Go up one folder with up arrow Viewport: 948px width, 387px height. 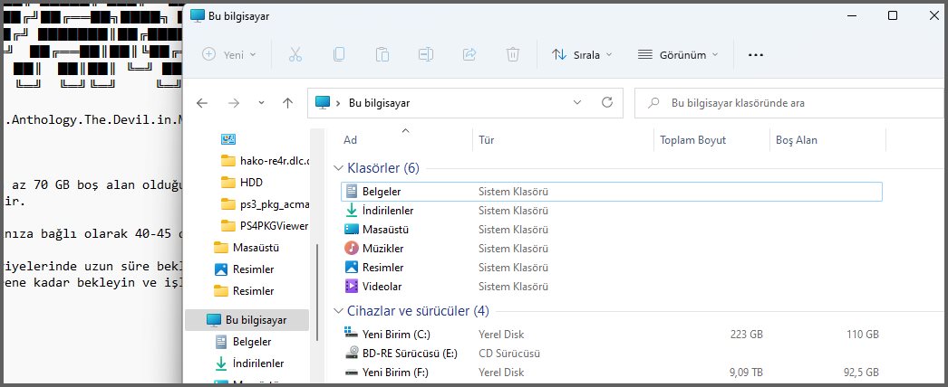[287, 103]
